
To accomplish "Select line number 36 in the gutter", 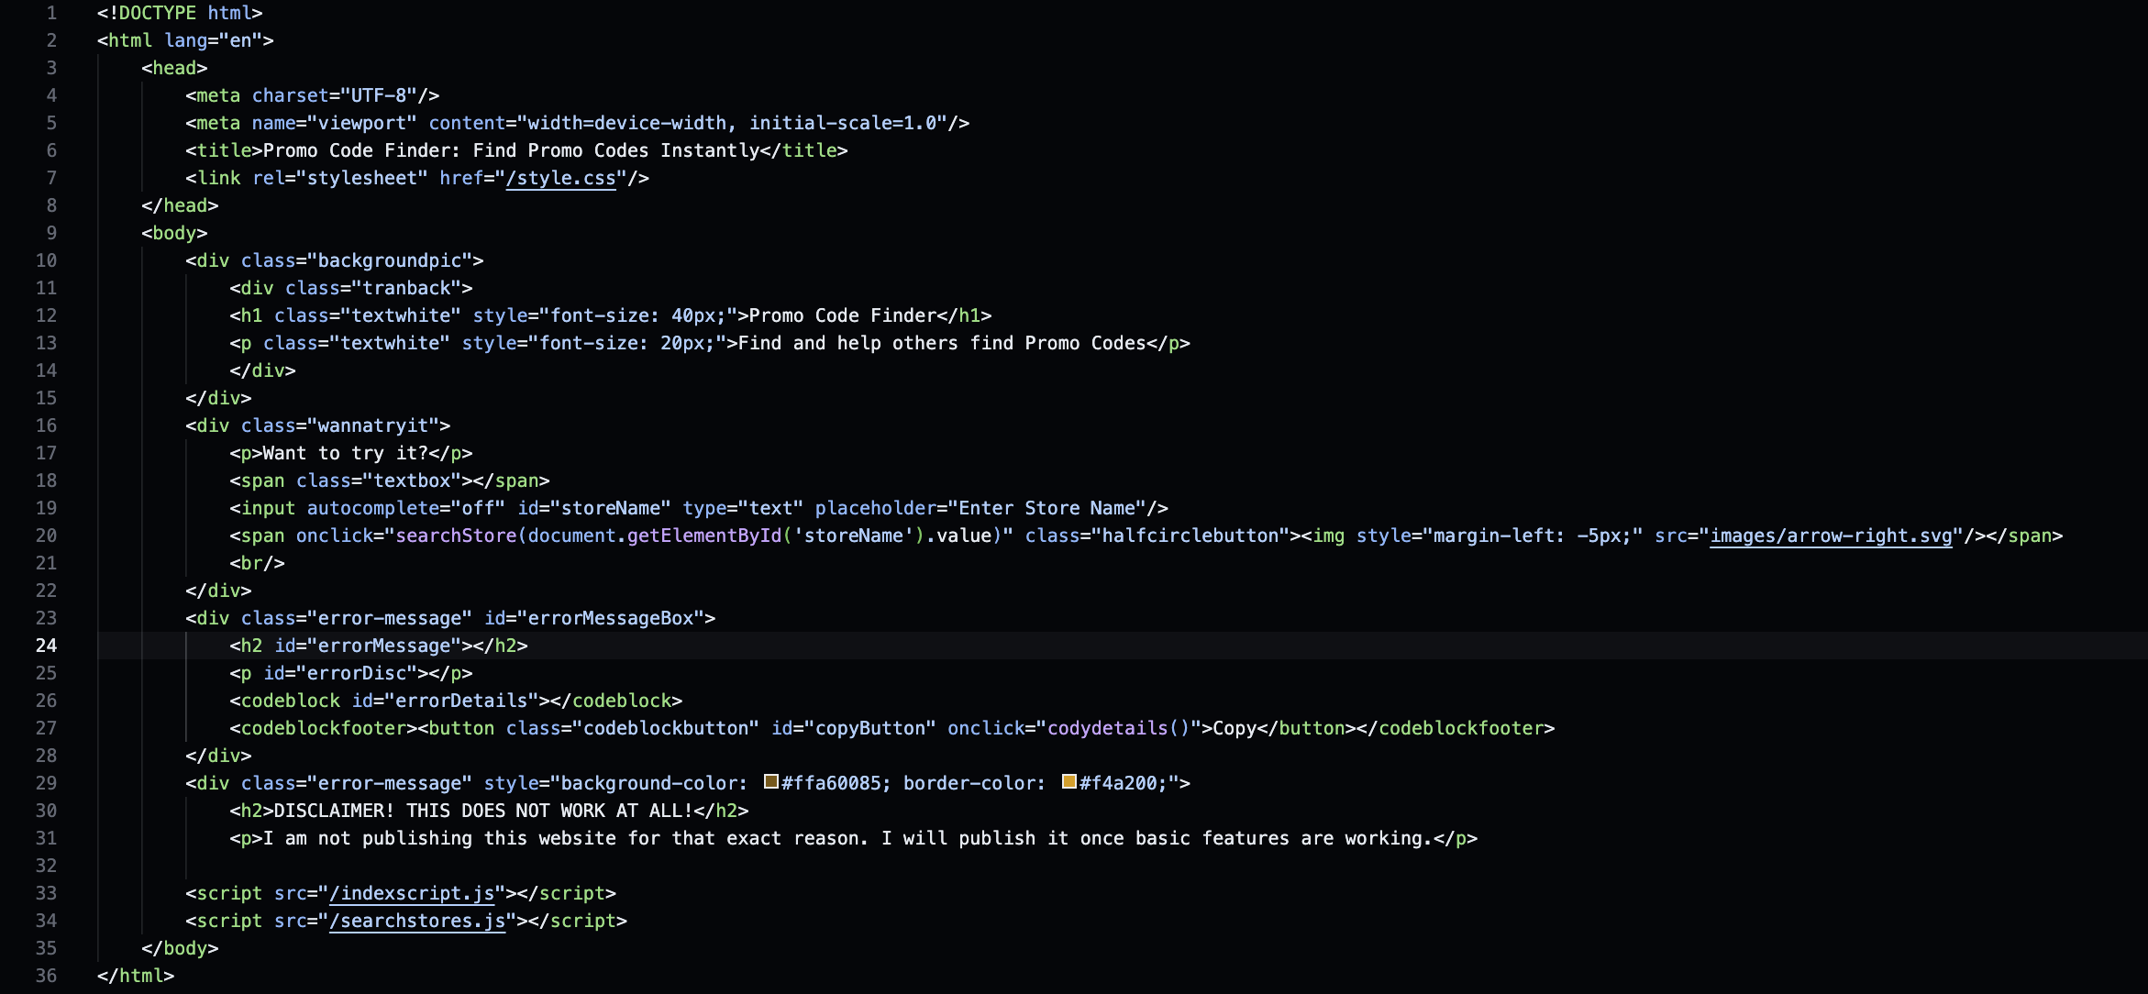I will point(46,976).
